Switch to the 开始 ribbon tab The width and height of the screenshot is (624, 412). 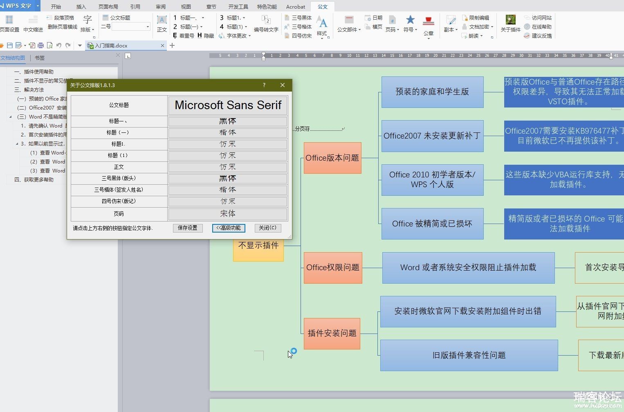[56, 7]
